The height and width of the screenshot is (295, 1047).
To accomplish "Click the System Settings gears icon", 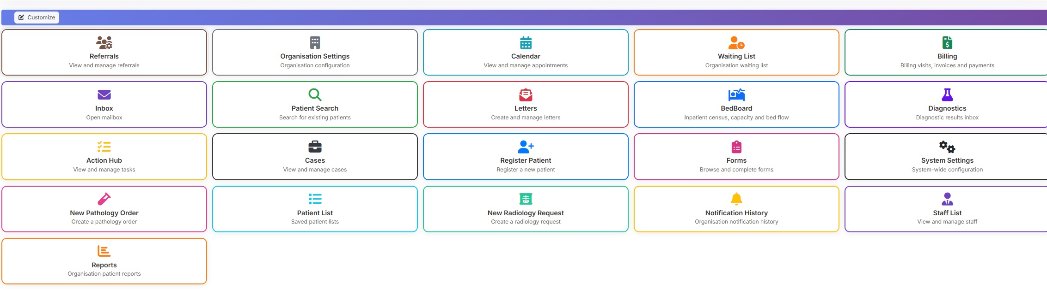I will point(947,147).
